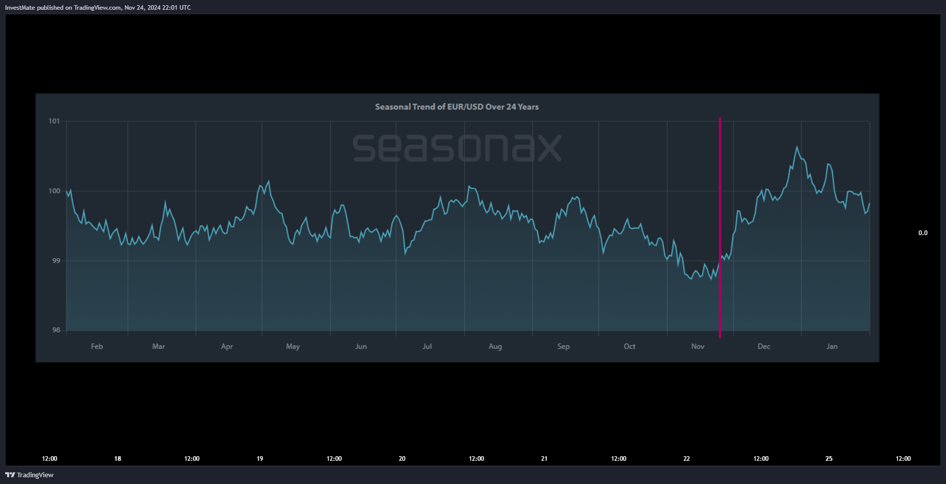This screenshot has width=946, height=484.
Task: Click the 98 y-axis value
Action: (56, 330)
